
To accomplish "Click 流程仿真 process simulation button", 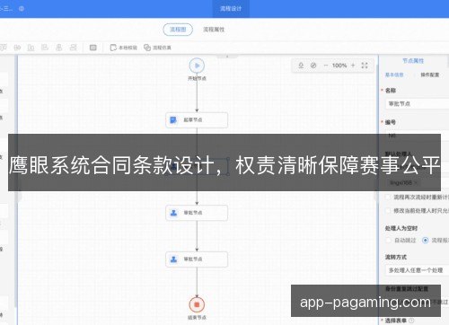I will pyautogui.click(x=157, y=48).
